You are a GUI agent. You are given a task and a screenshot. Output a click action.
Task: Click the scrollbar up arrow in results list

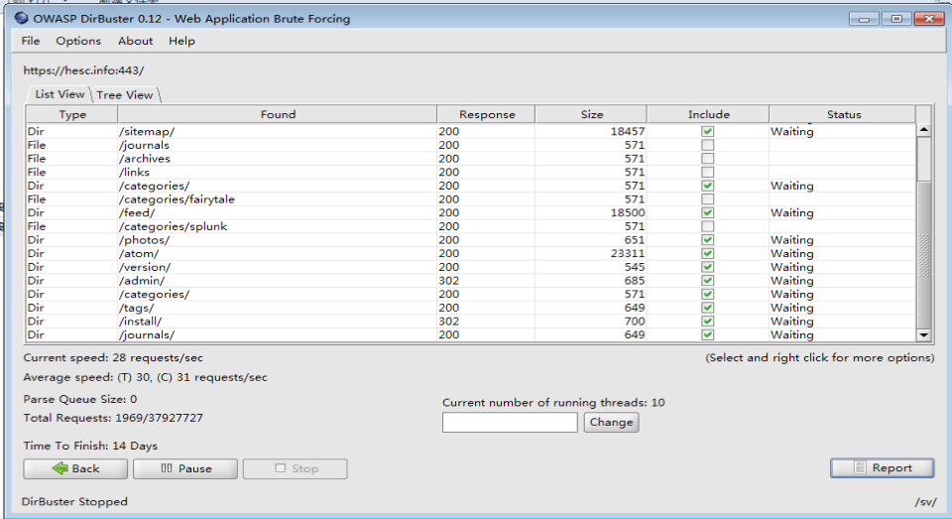point(924,130)
